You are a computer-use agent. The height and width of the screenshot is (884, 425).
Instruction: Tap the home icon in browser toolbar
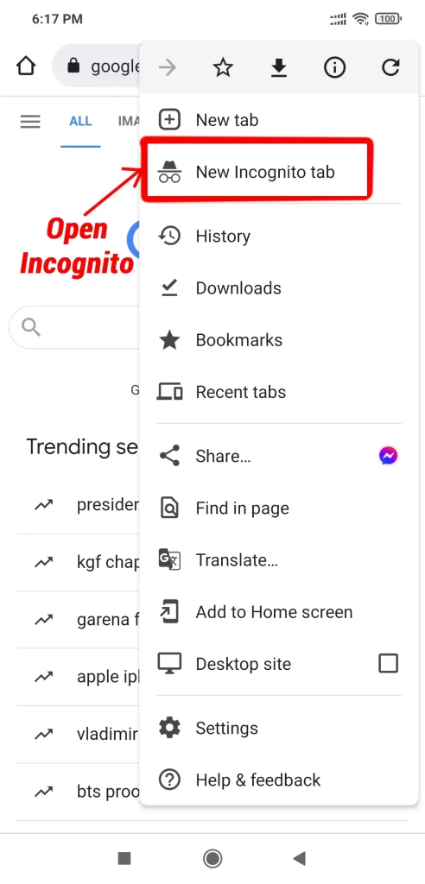click(26, 67)
